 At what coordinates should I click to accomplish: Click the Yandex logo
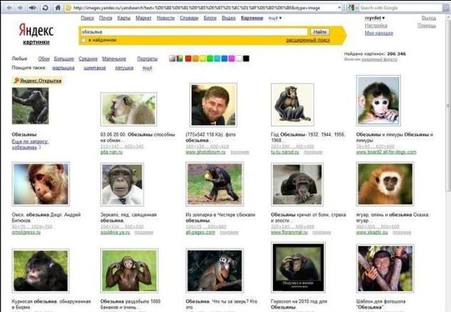(36, 33)
